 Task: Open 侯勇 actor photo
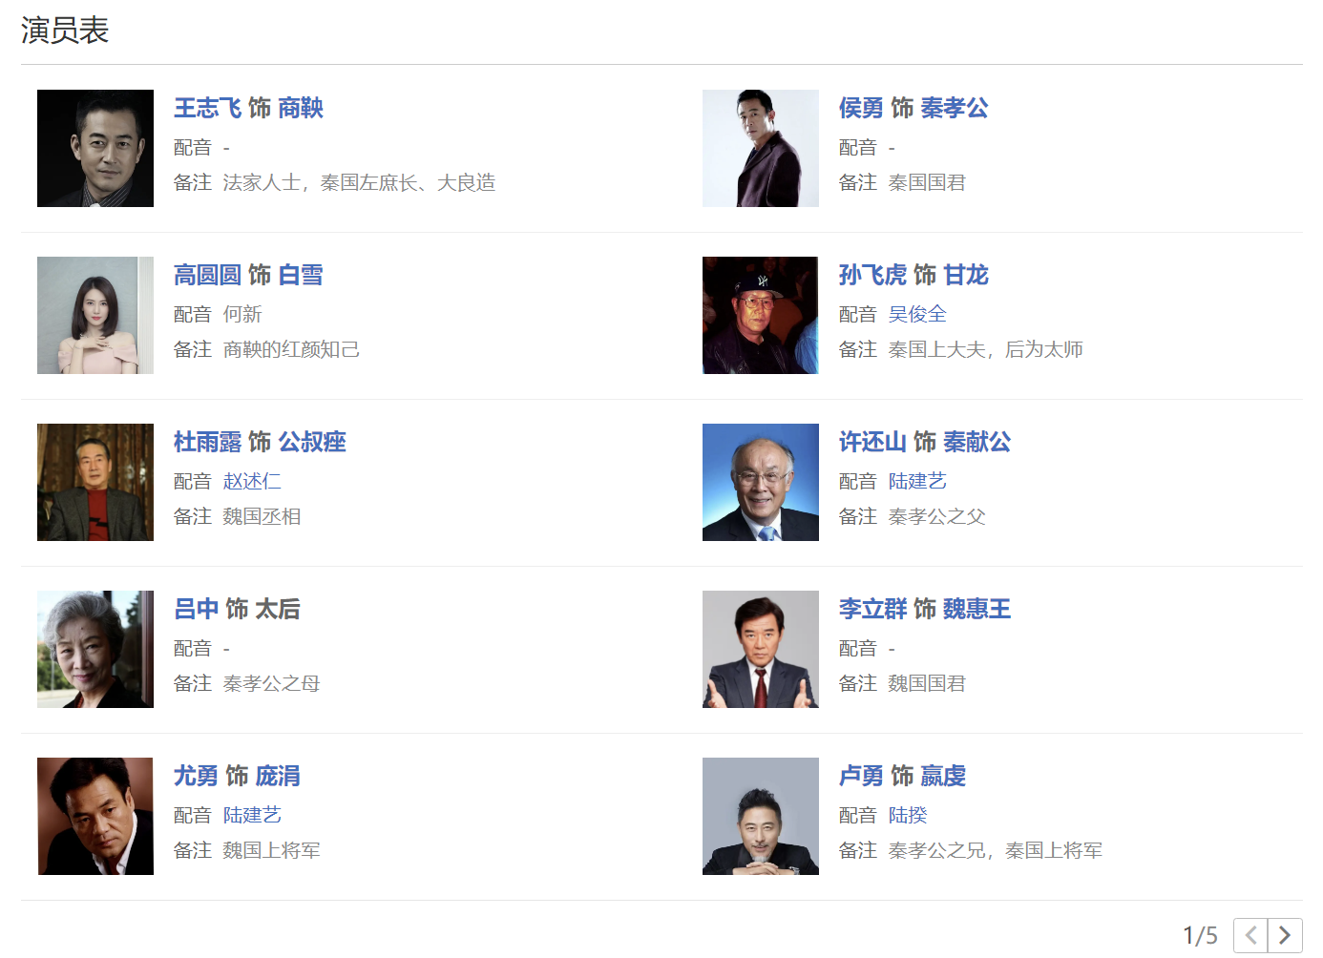(761, 149)
